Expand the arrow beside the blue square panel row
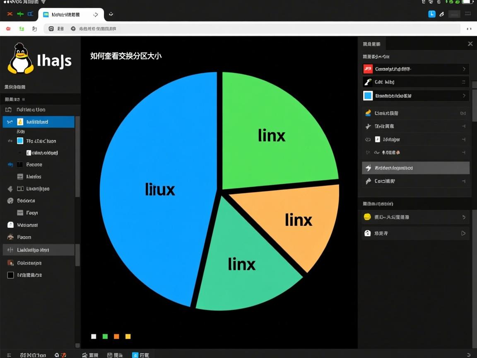The image size is (477, 358). [465, 95]
